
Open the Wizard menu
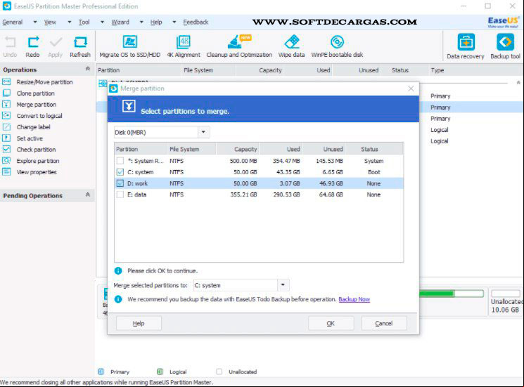pos(120,22)
